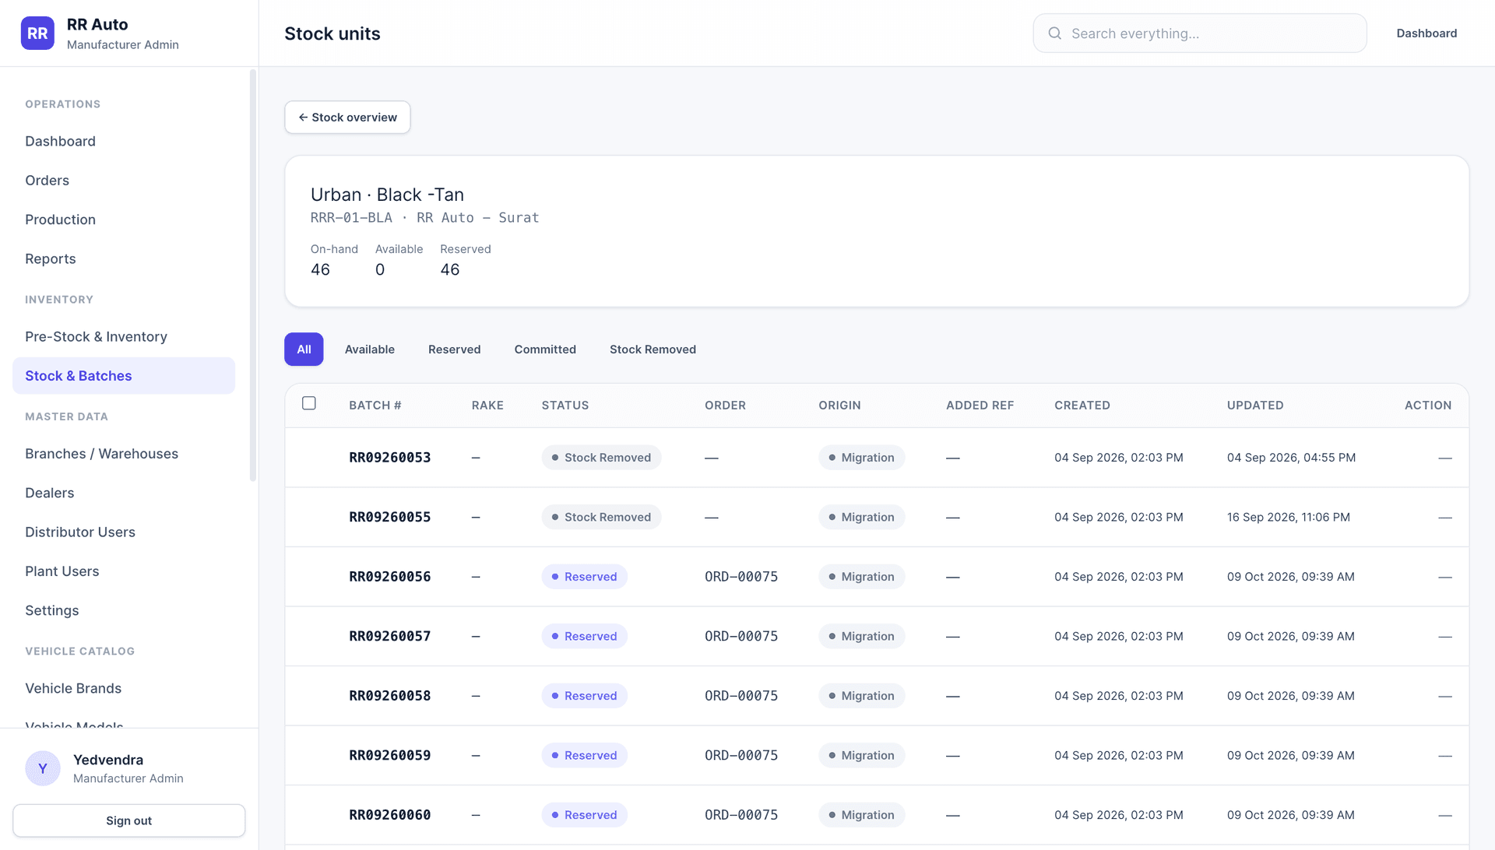Click Migration badge for RR09260057

pyautogui.click(x=861, y=636)
